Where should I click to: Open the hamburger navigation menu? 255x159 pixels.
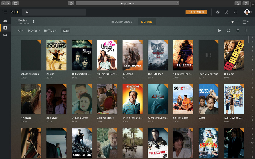point(5,12)
